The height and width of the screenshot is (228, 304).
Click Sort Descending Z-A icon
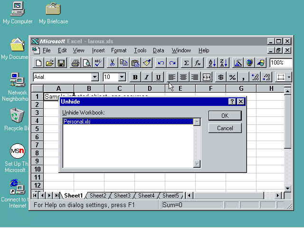click(223, 63)
